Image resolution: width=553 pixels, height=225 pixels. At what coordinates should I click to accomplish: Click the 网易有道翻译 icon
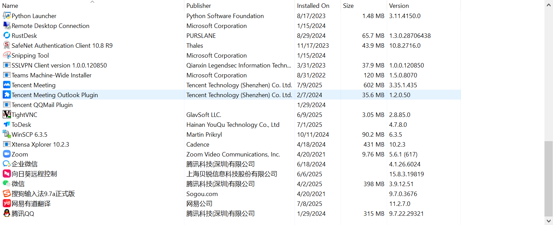point(6,204)
